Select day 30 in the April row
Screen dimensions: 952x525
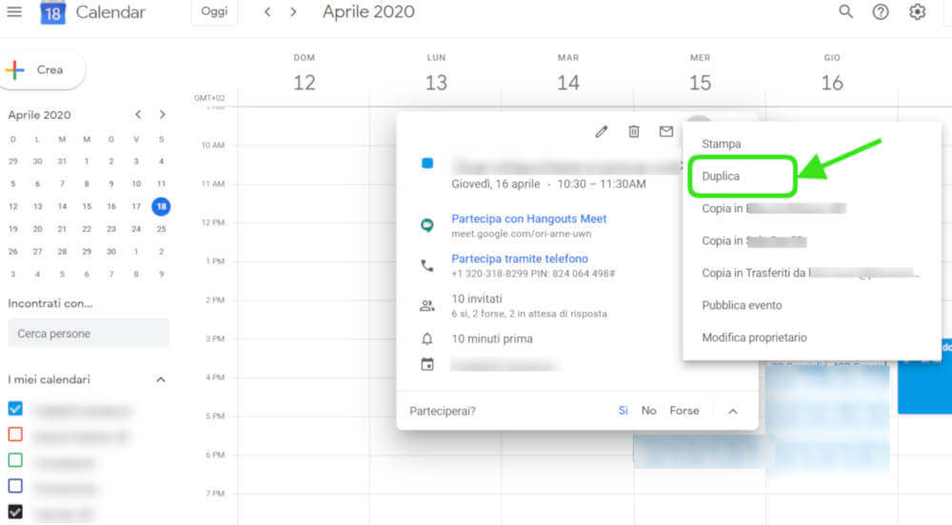(111, 252)
